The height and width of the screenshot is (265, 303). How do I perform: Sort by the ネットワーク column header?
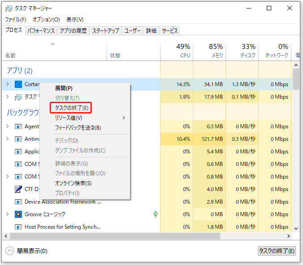275,51
